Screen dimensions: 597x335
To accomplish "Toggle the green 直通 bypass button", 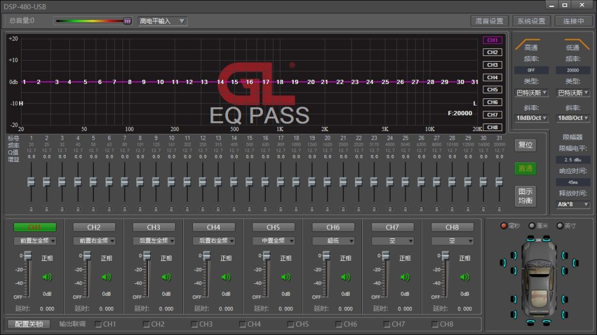I will [525, 168].
